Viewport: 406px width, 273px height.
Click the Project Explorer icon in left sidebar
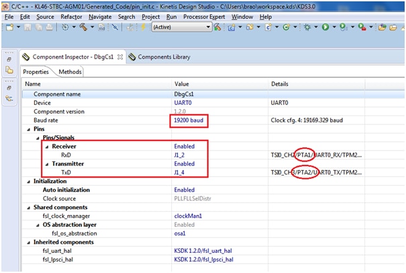9,69
